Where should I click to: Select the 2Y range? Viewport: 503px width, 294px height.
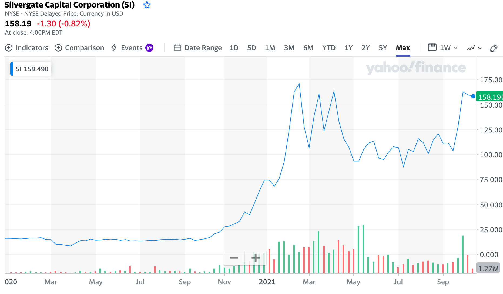pos(365,48)
